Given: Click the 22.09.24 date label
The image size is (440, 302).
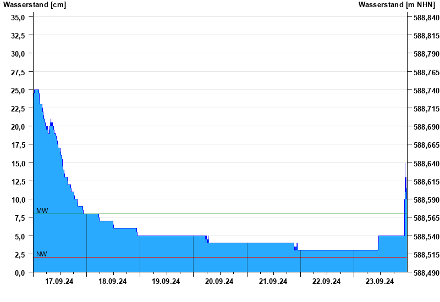Looking at the screenshot, I should pyautogui.click(x=326, y=281).
